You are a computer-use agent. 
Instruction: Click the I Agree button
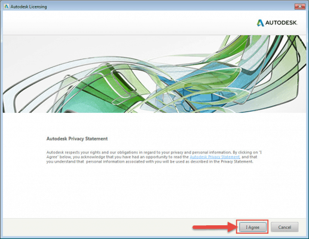[253, 227]
